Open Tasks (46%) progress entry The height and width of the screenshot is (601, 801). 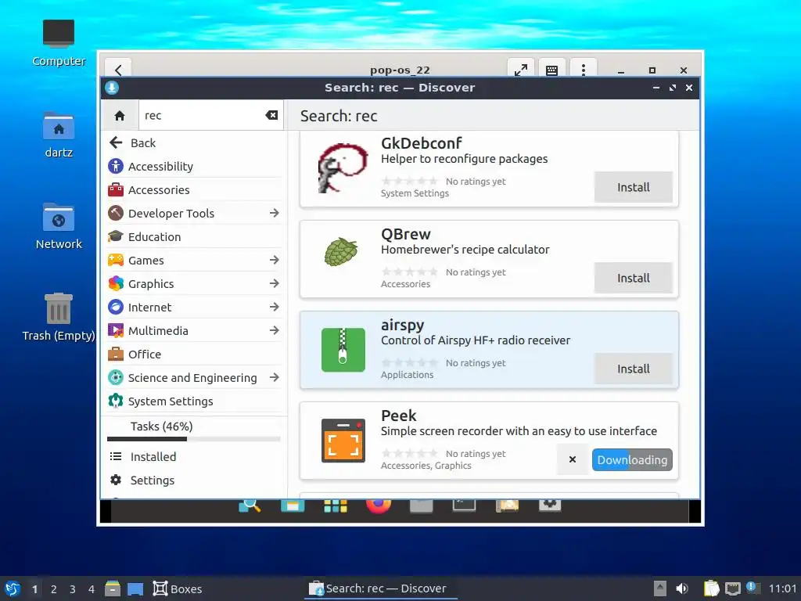click(194, 430)
